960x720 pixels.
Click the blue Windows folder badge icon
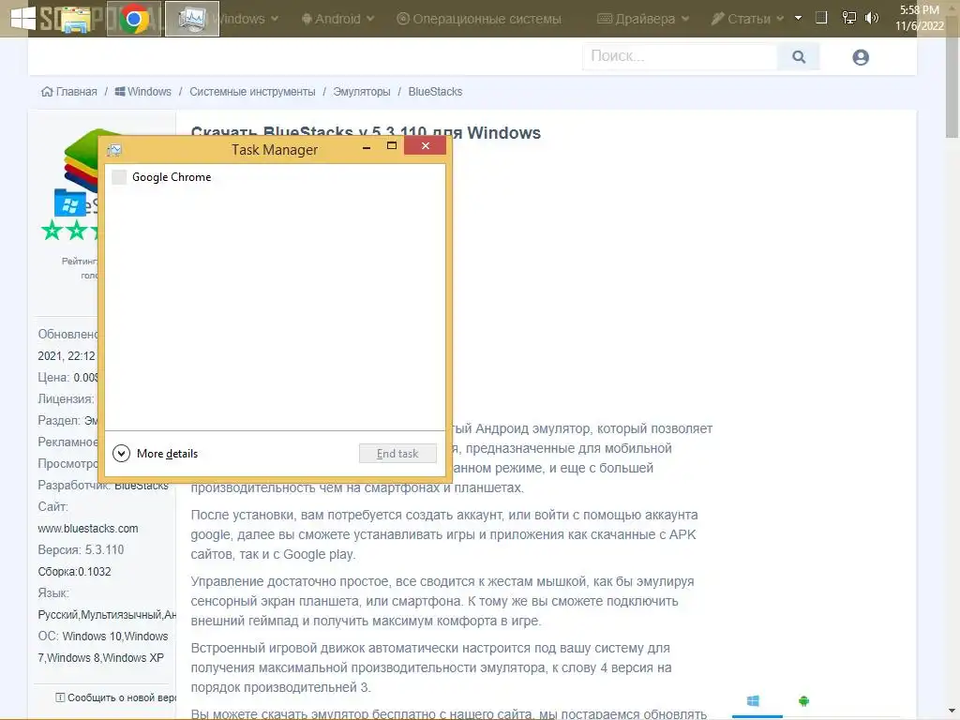pos(69,202)
